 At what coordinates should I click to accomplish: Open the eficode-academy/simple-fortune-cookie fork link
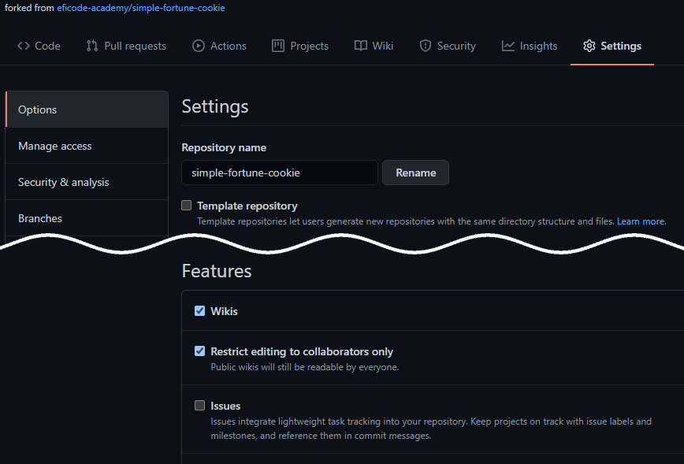(x=141, y=8)
